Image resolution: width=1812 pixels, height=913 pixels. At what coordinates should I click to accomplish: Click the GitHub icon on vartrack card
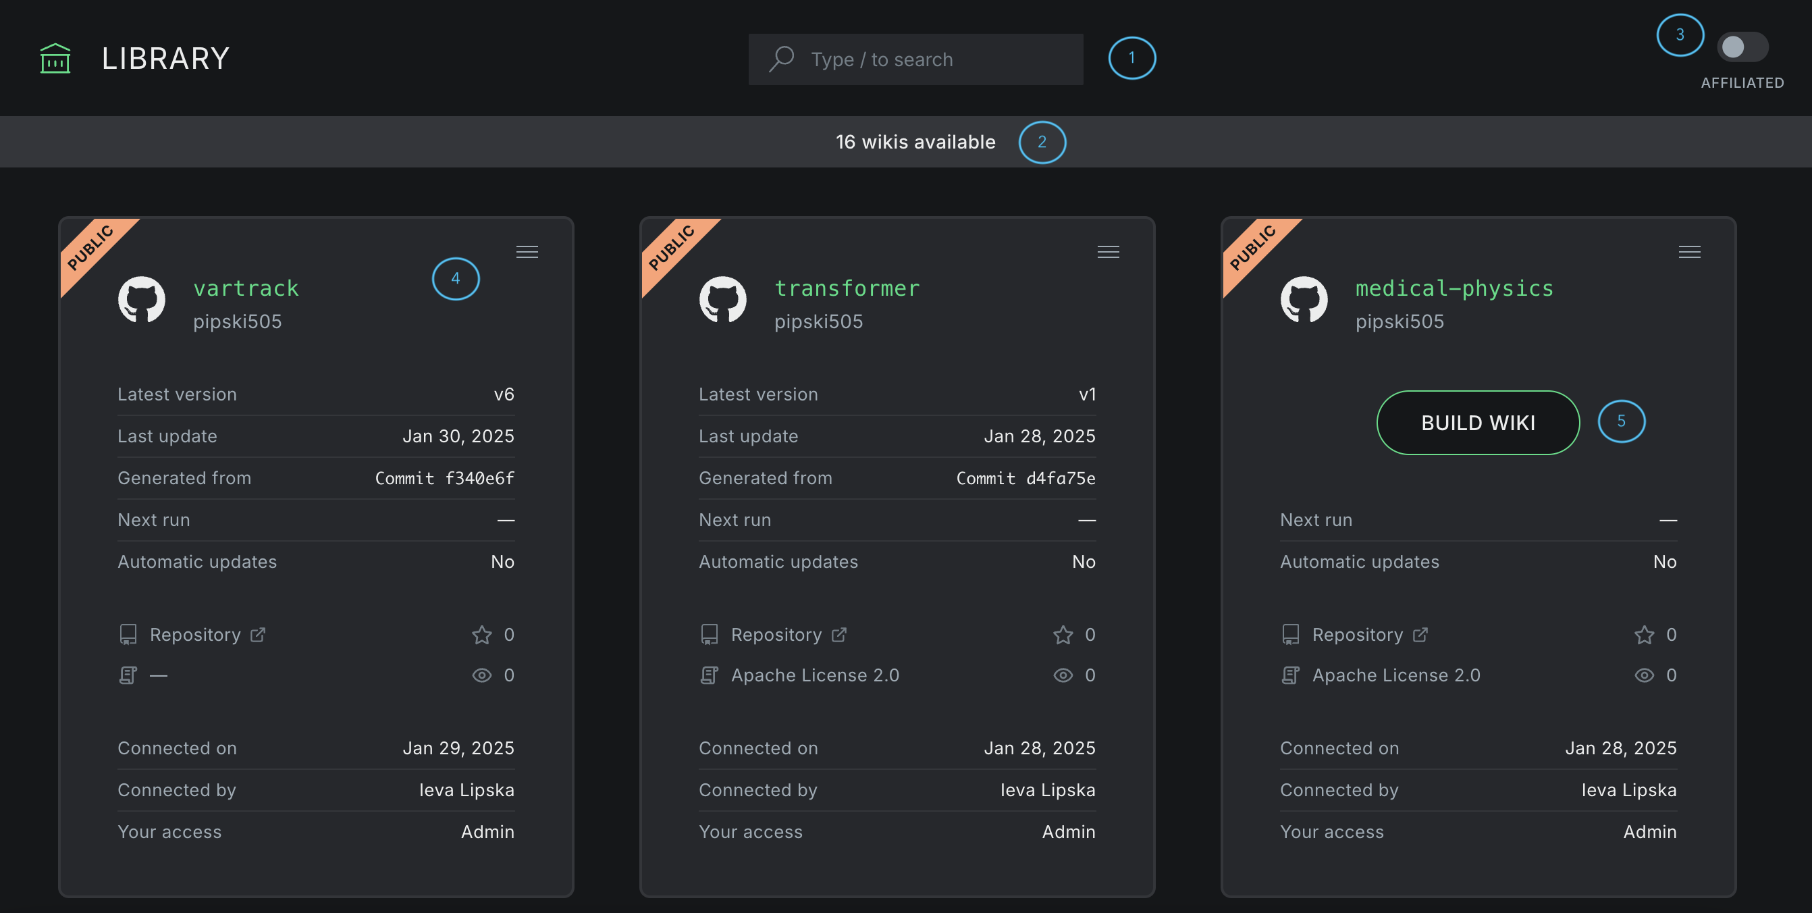(x=141, y=300)
